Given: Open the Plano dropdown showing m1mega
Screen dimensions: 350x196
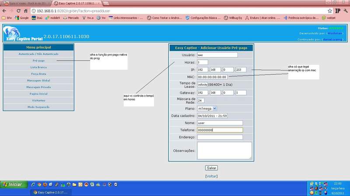Looking at the screenshot, I should click(x=207, y=108).
